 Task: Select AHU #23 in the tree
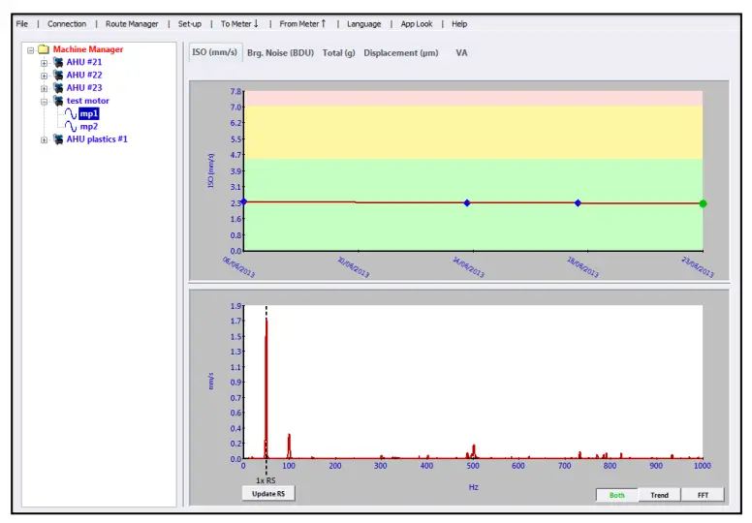click(x=84, y=88)
